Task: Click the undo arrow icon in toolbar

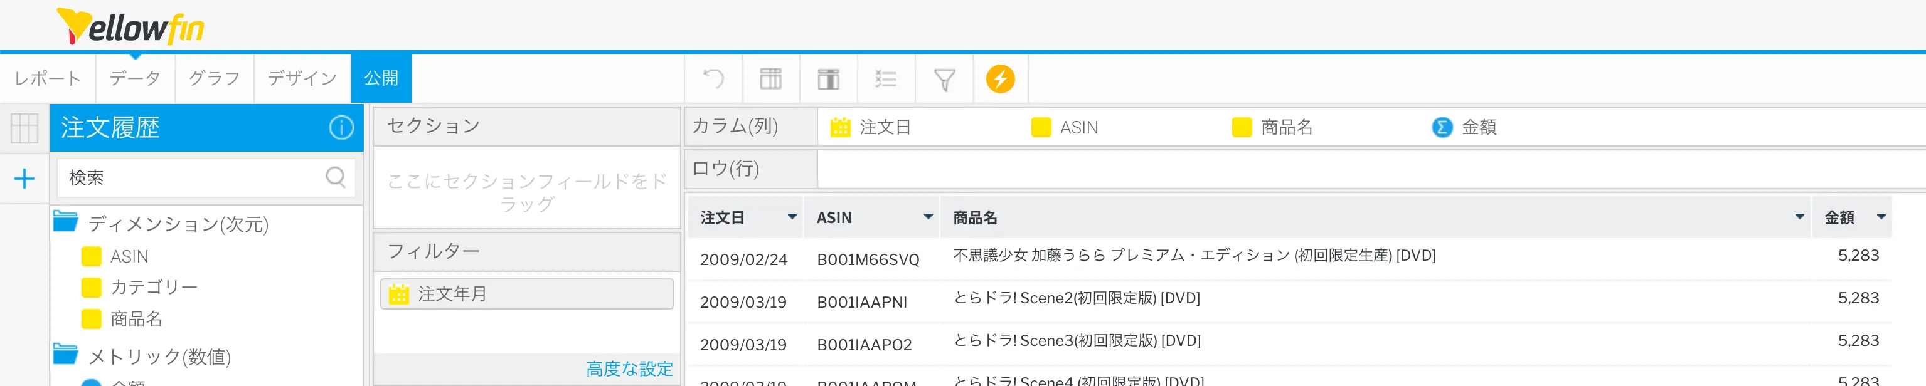Action: click(x=713, y=78)
